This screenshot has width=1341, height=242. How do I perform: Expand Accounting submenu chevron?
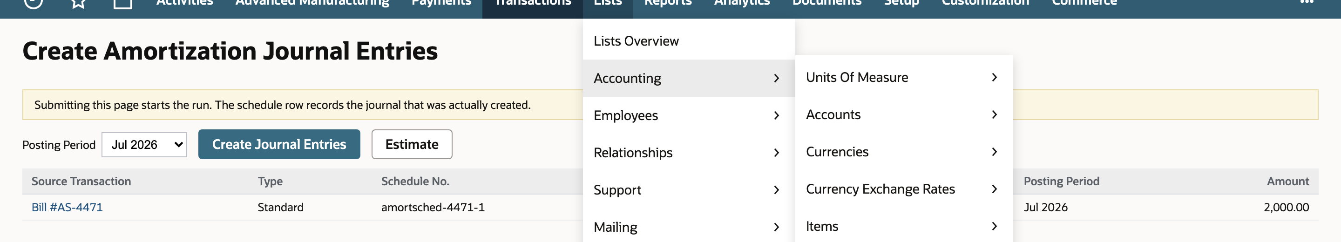pyautogui.click(x=776, y=78)
